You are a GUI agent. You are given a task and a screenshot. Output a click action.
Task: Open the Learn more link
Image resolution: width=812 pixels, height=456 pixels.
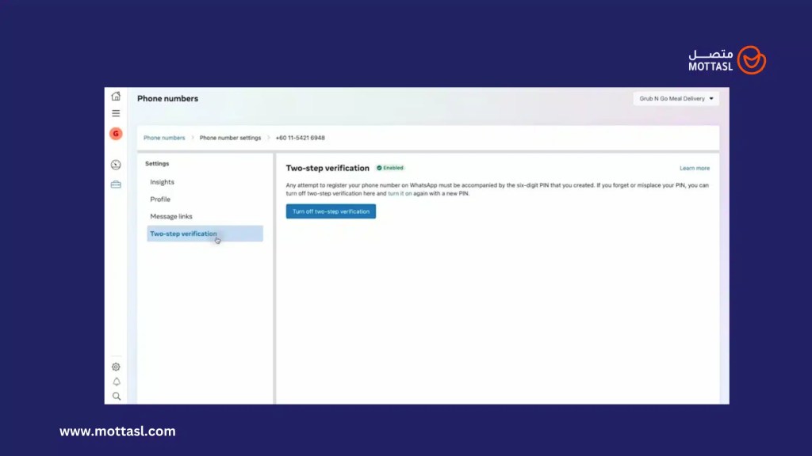[694, 169]
